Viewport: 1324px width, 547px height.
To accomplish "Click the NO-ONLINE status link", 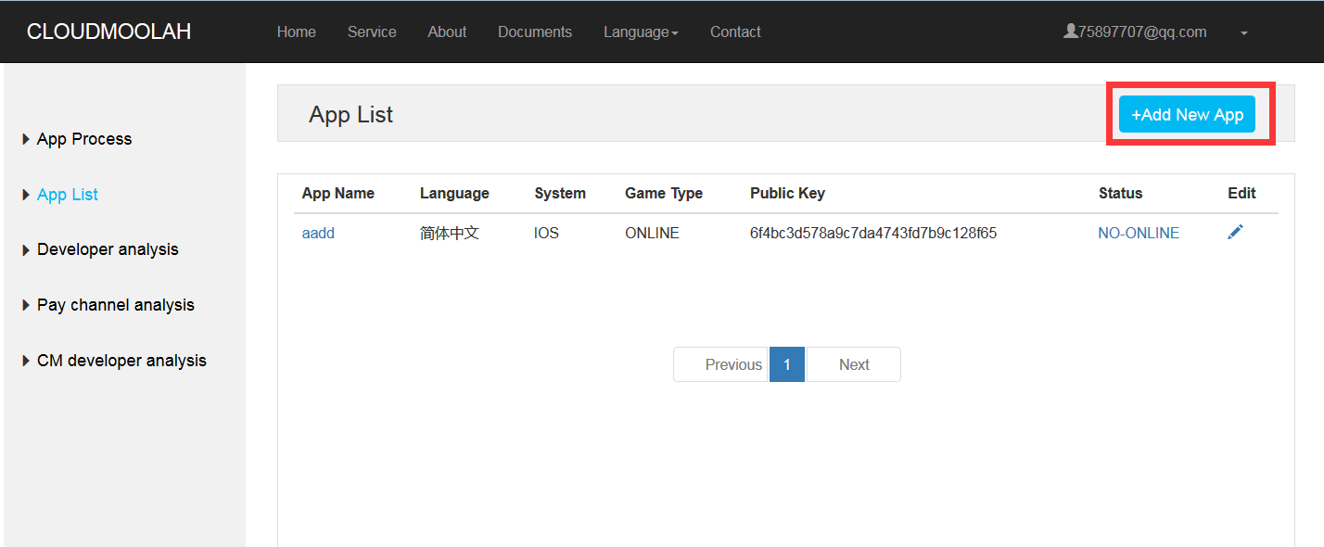I will point(1139,234).
